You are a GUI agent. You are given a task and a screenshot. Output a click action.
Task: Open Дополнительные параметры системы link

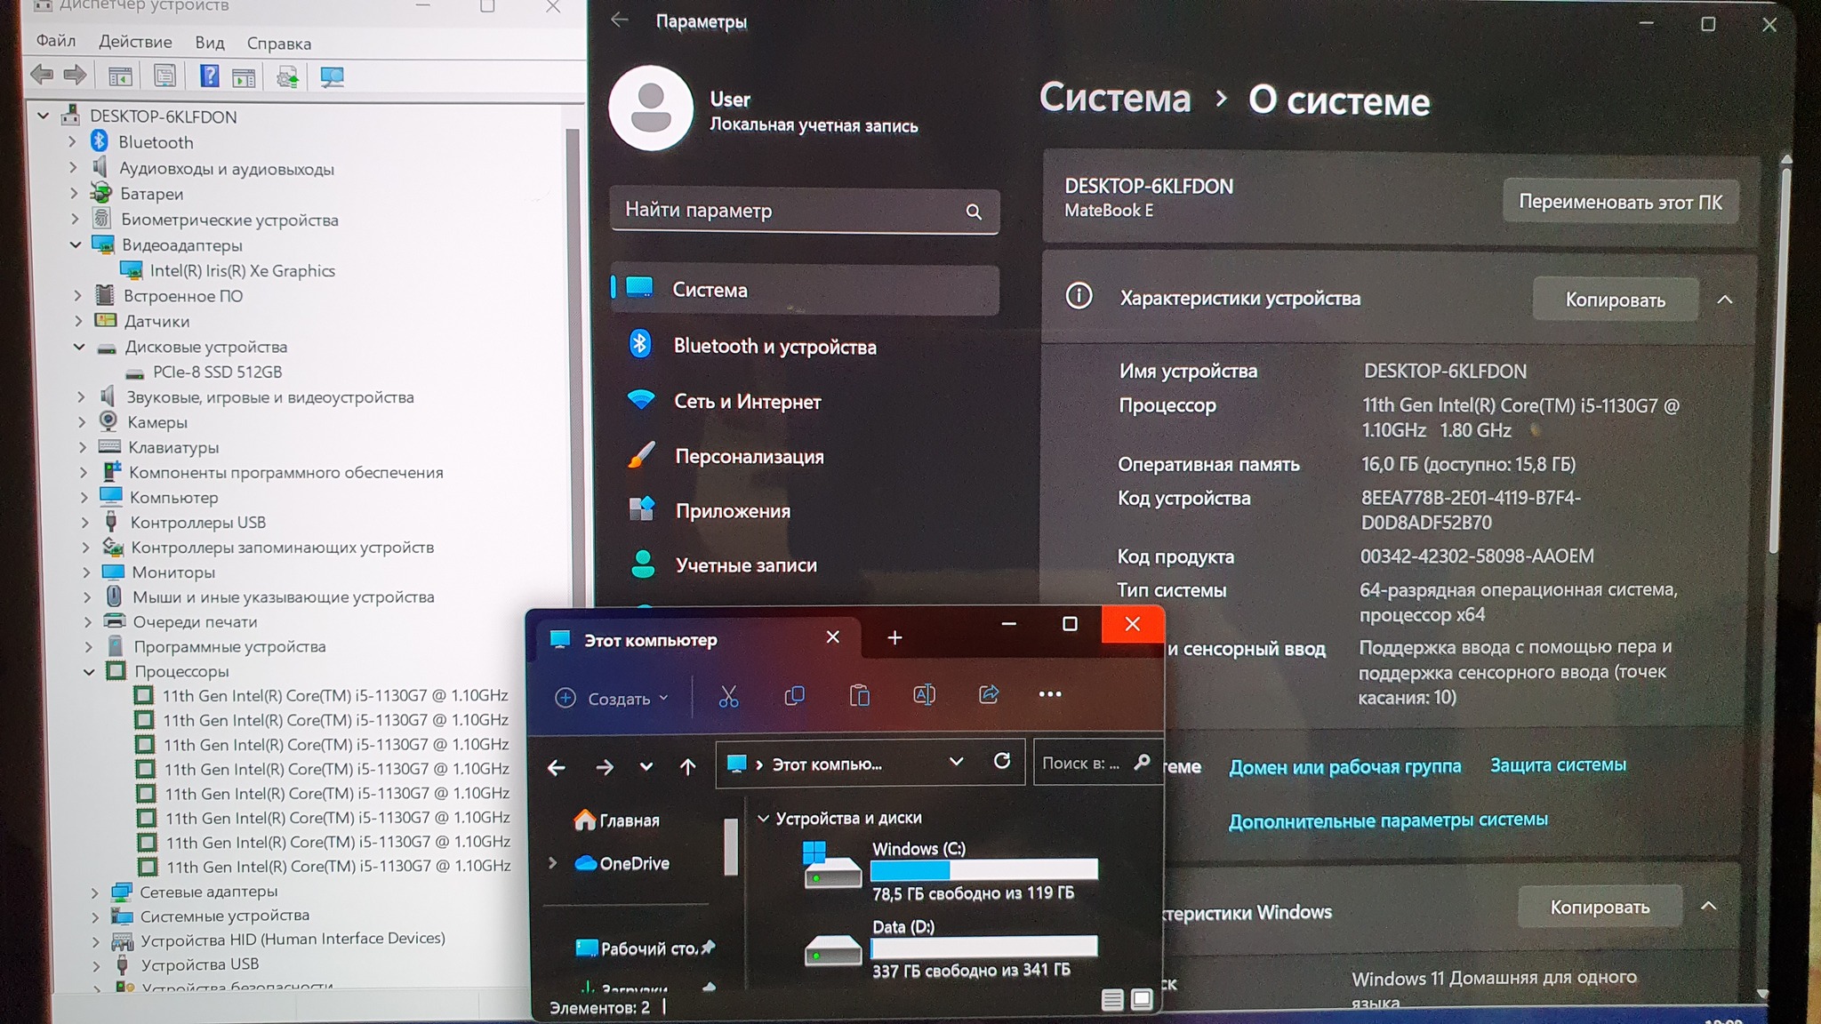click(x=1387, y=820)
